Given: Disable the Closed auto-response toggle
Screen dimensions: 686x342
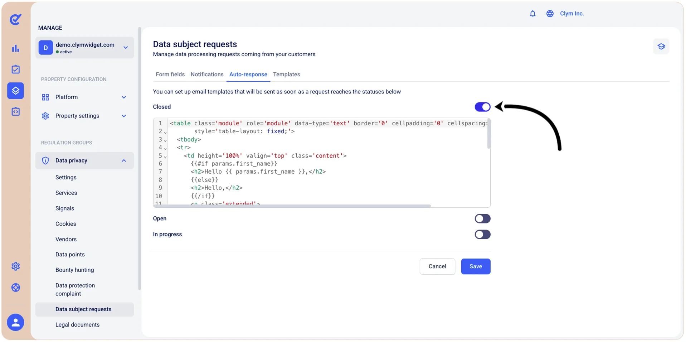Looking at the screenshot, I should click(x=482, y=107).
